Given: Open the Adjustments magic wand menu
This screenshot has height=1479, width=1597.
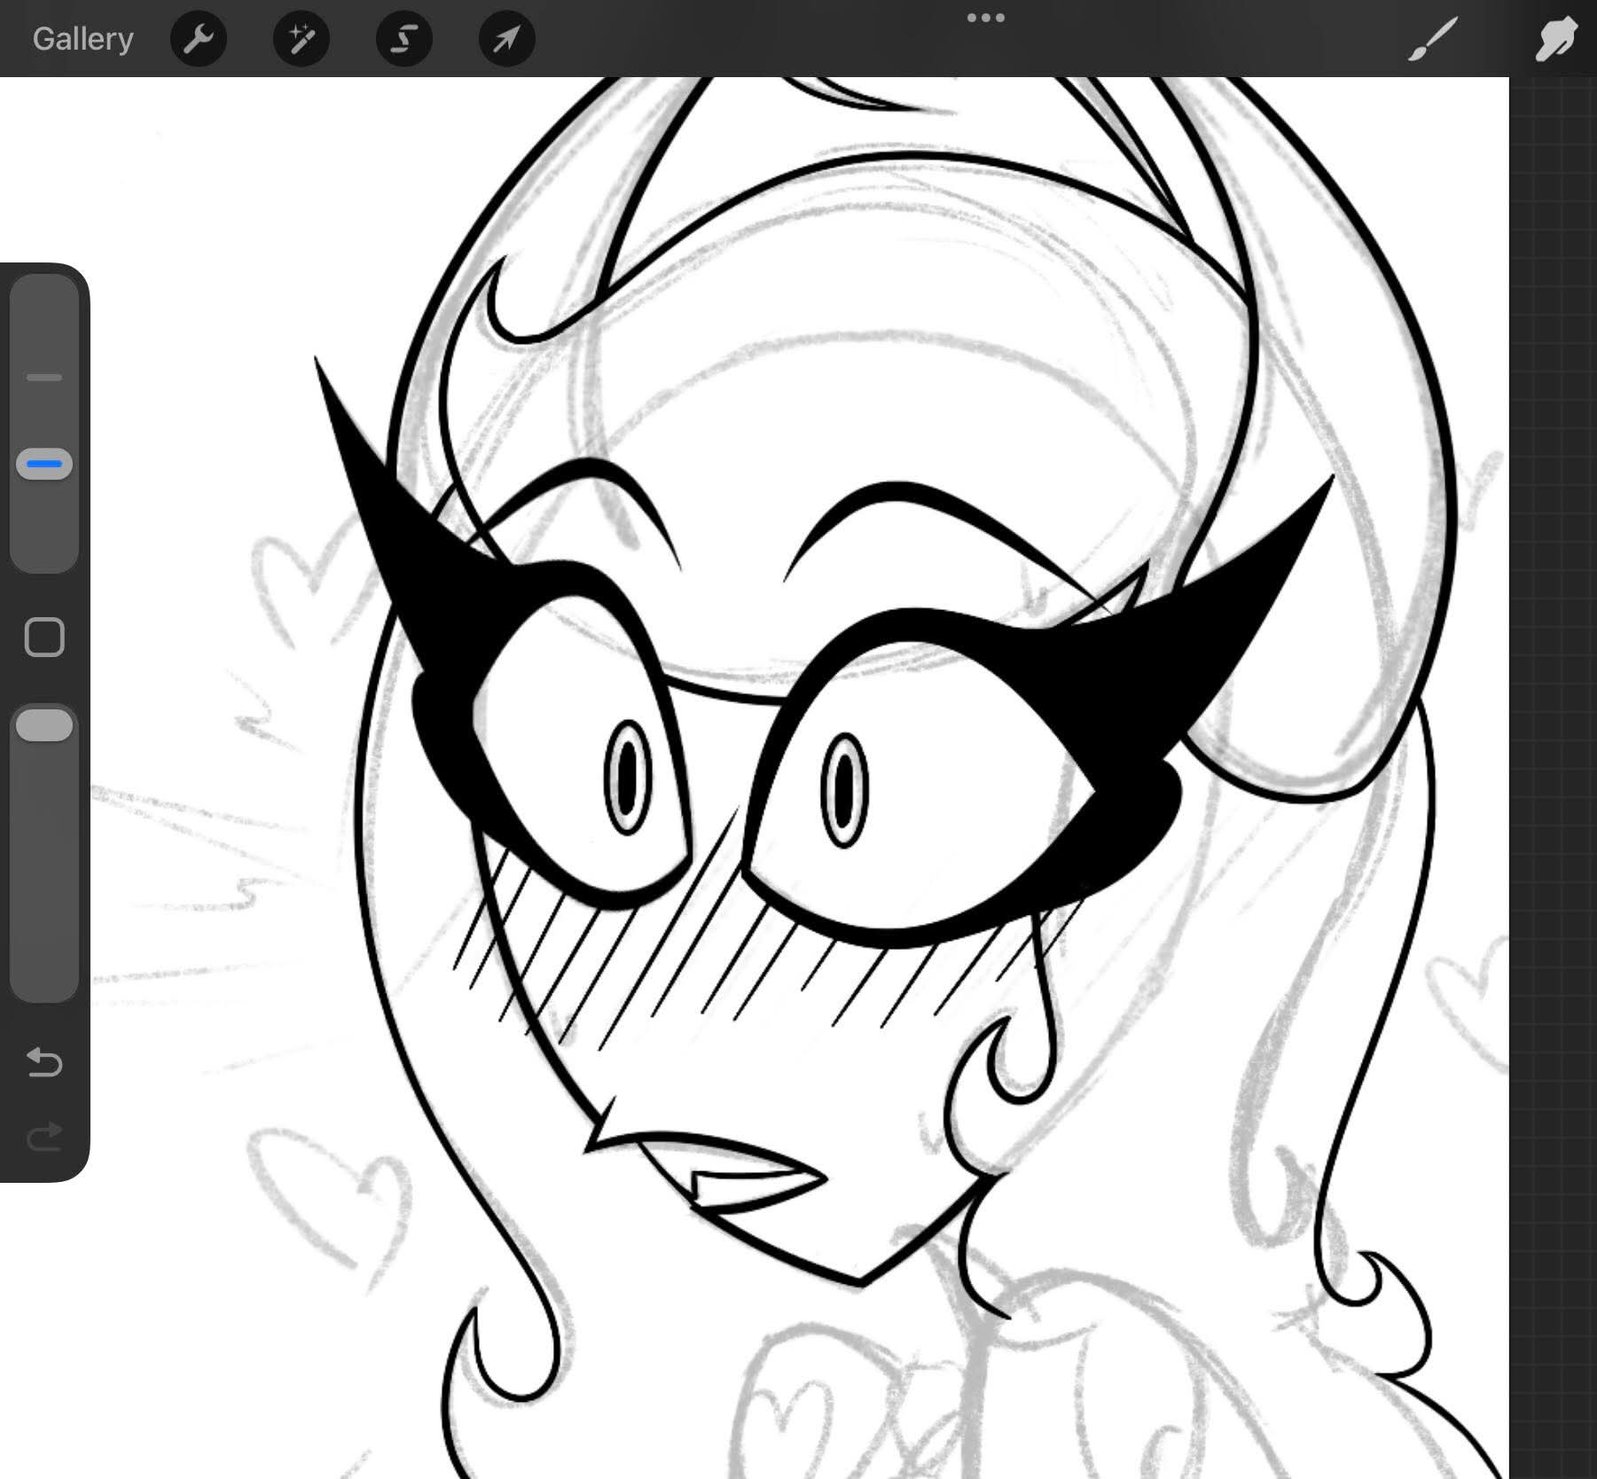Looking at the screenshot, I should (301, 39).
